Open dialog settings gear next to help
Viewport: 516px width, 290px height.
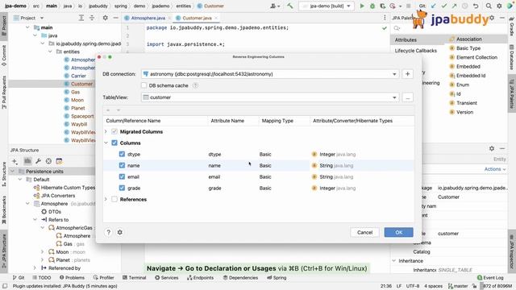point(120,232)
